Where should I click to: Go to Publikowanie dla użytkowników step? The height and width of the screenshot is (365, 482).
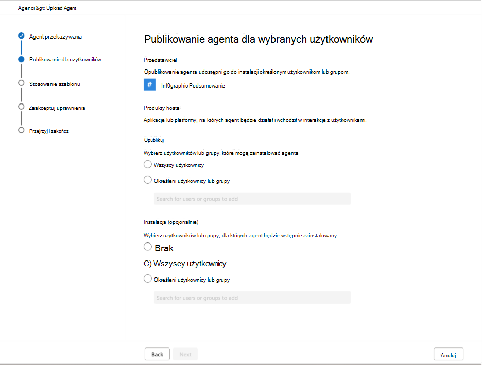(x=65, y=59)
